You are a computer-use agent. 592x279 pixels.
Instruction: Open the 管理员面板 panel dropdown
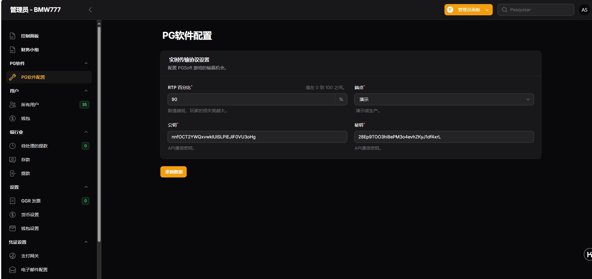click(468, 10)
